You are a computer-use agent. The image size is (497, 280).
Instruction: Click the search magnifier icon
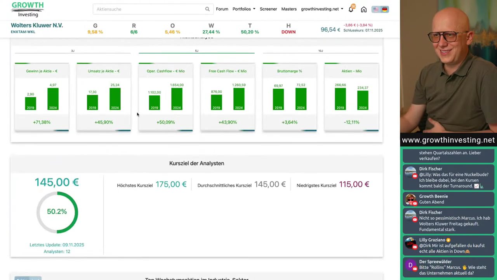207,9
